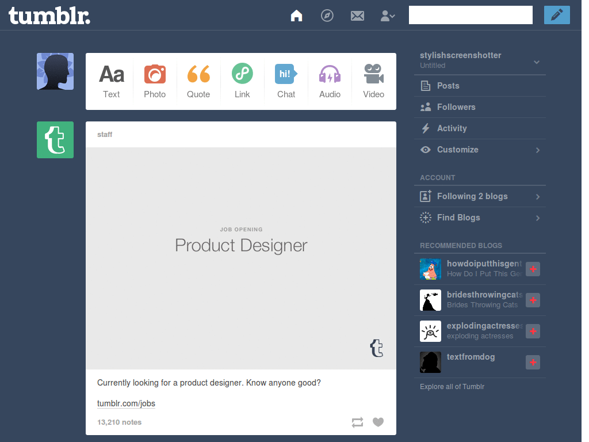Click your silhouette avatar thumbnail
Viewport: 589px width, 442px height.
click(x=55, y=71)
